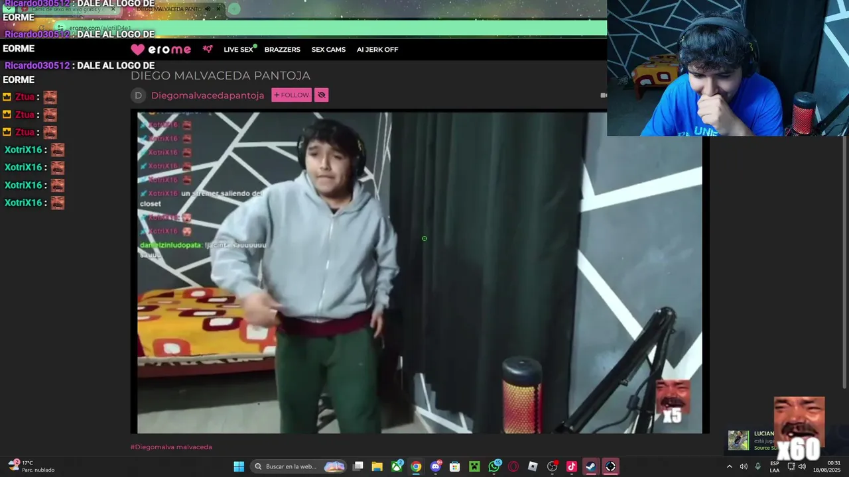The height and width of the screenshot is (477, 849).
Task: Open Roblox from the taskbar
Action: (x=533, y=466)
